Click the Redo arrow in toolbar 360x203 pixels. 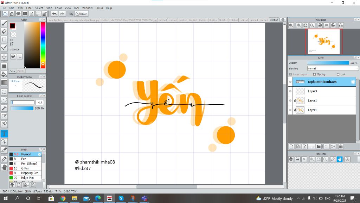62,14
